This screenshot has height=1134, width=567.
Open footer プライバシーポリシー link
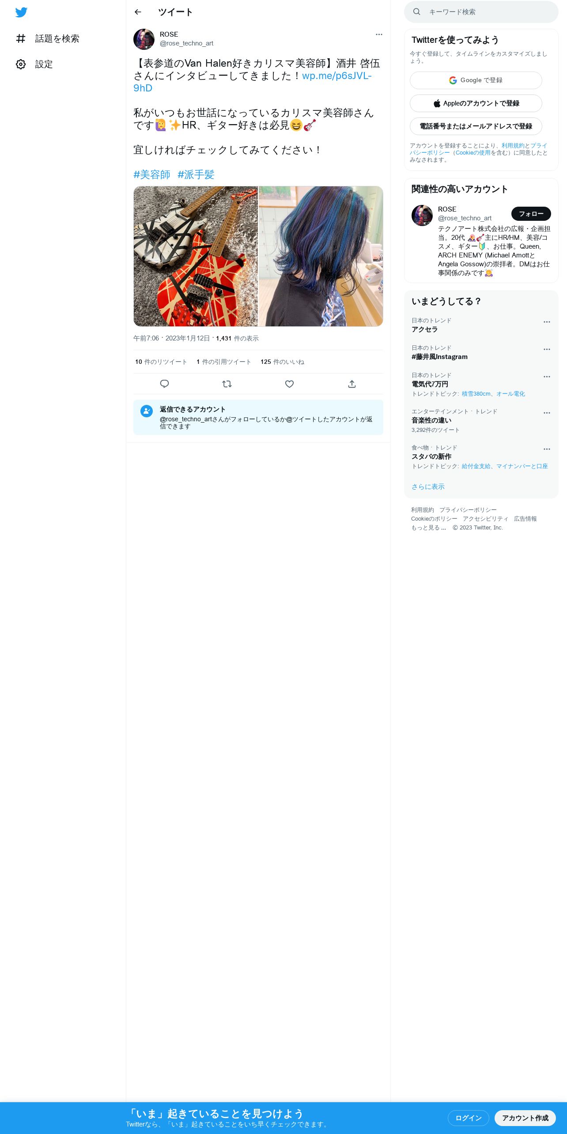pos(468,510)
